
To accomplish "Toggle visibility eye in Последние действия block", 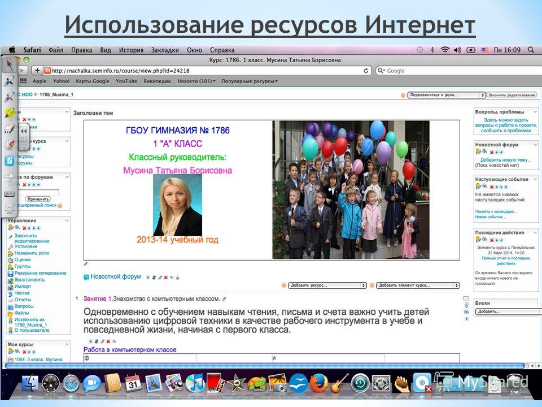I will pyautogui.click(x=484, y=240).
